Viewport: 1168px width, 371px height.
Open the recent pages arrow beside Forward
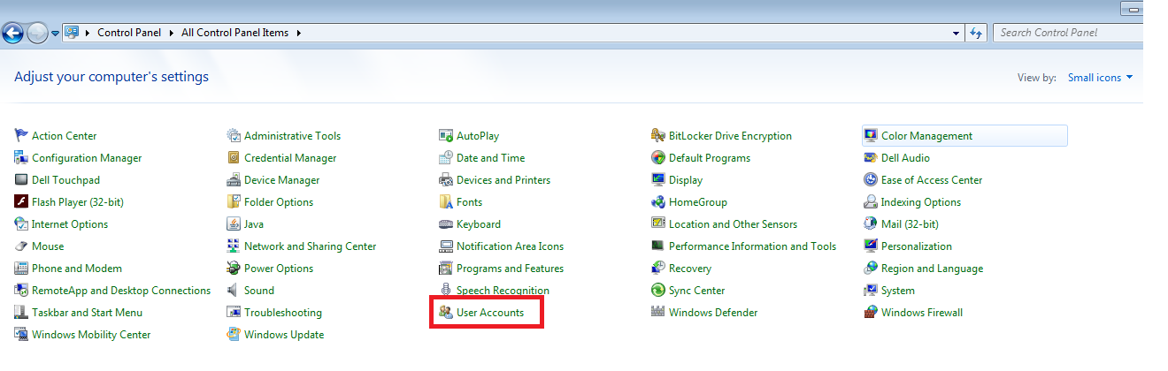[55, 33]
